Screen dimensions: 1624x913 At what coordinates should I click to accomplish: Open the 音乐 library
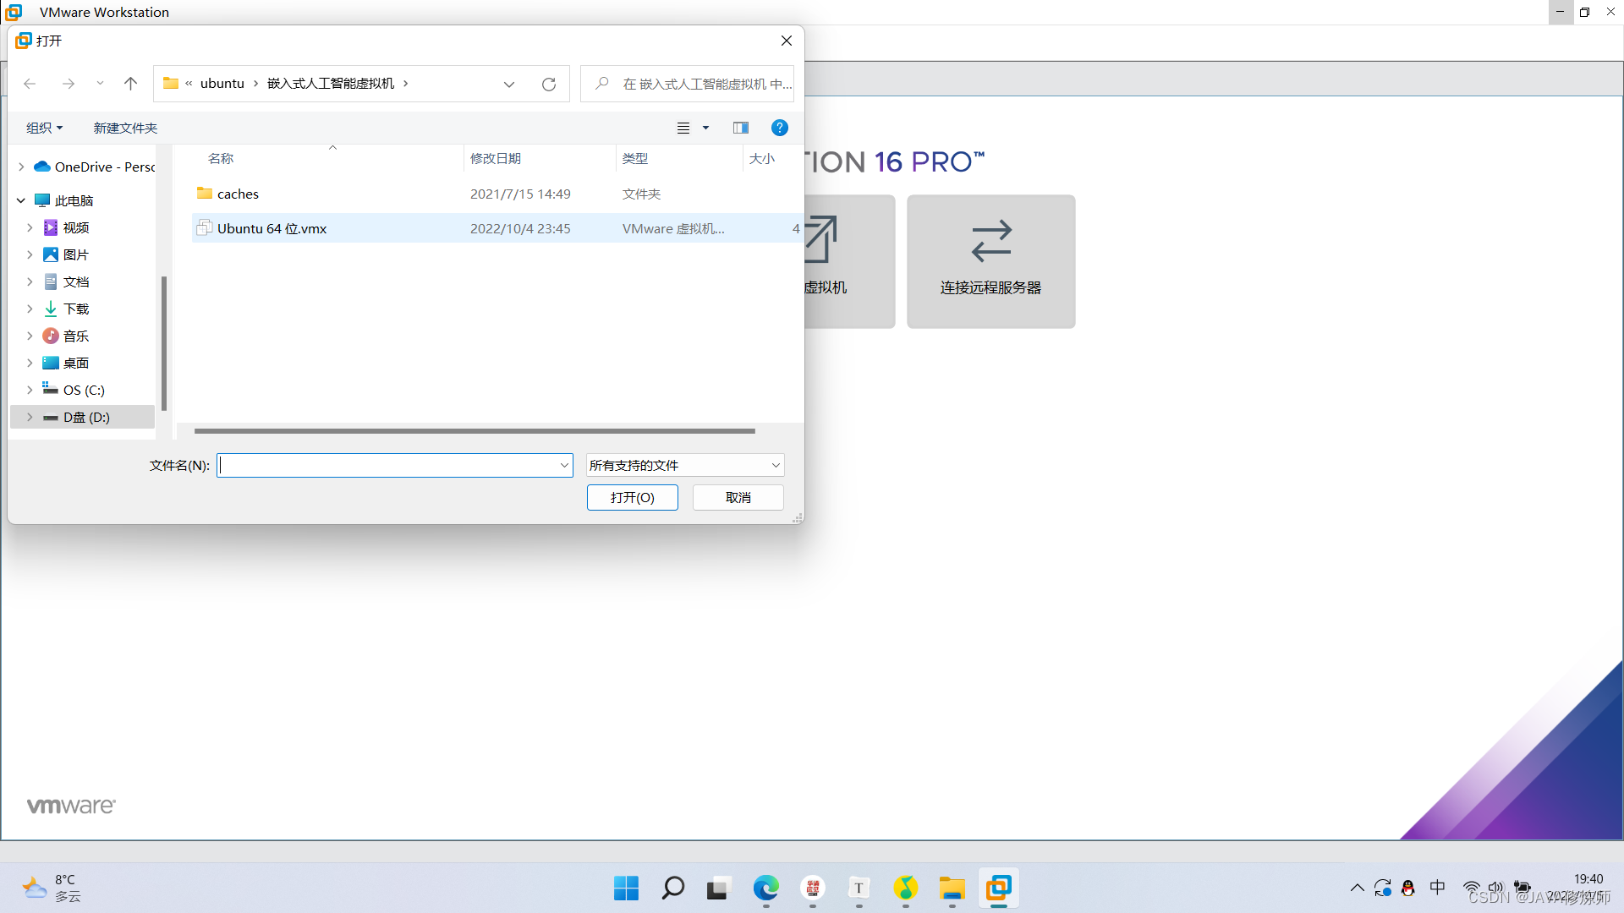click(67, 336)
